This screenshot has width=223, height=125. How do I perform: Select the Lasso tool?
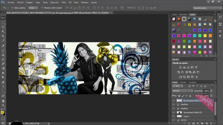point(3,27)
